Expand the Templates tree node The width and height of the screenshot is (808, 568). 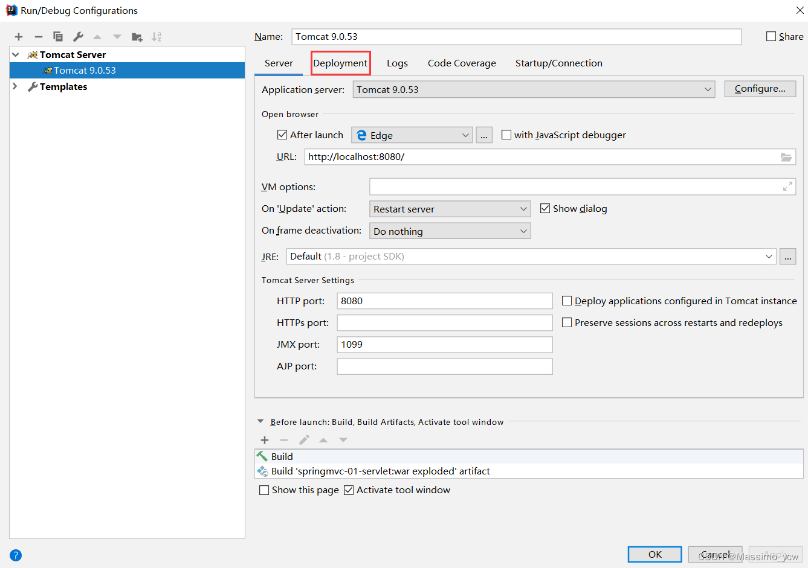(x=16, y=86)
